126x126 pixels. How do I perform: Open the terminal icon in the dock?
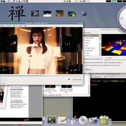tap(51, 120)
